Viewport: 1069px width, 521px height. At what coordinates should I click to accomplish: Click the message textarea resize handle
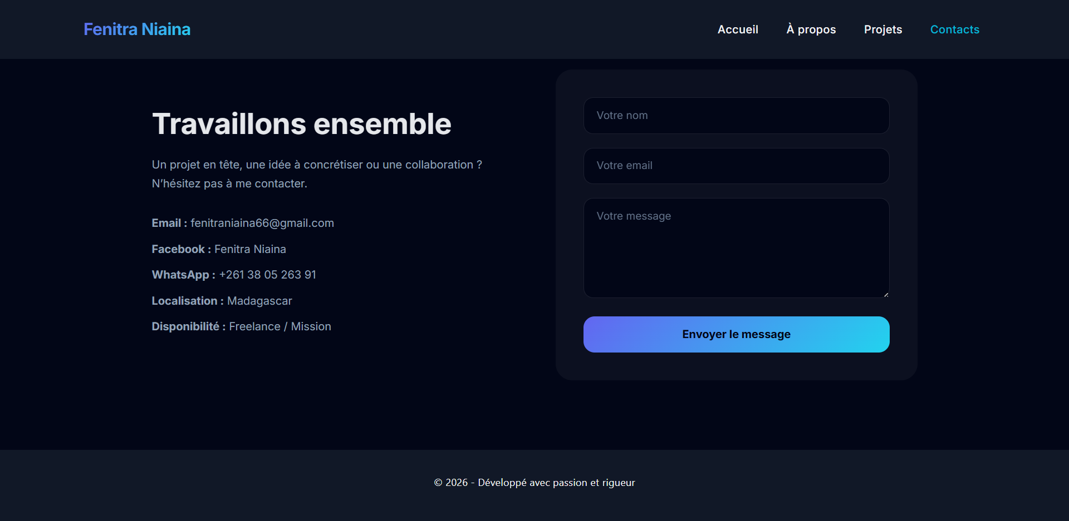[x=886, y=294]
